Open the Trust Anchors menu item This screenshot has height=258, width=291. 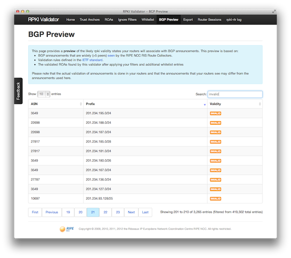[90, 20]
